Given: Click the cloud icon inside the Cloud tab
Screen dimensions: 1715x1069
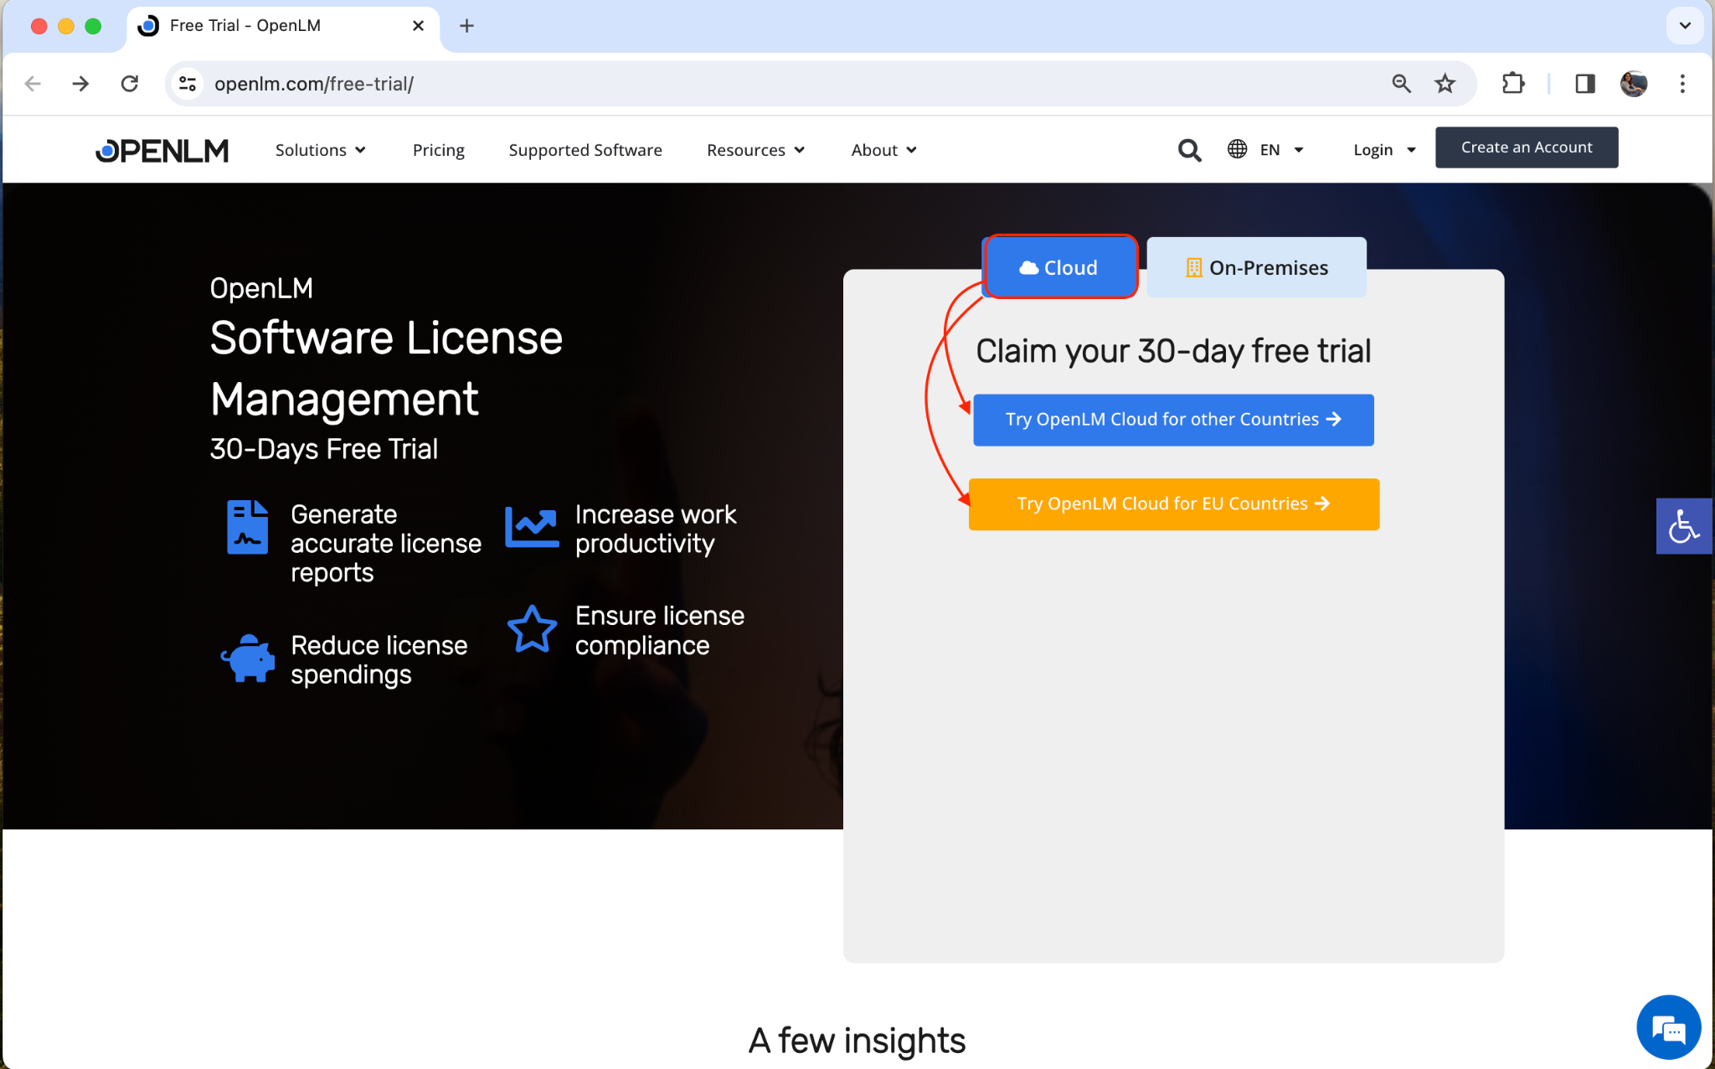Looking at the screenshot, I should click(1027, 266).
